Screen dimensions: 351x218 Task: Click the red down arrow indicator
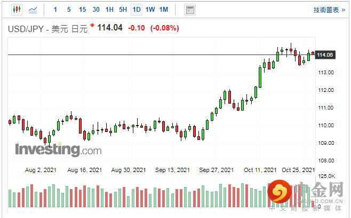tap(92, 26)
